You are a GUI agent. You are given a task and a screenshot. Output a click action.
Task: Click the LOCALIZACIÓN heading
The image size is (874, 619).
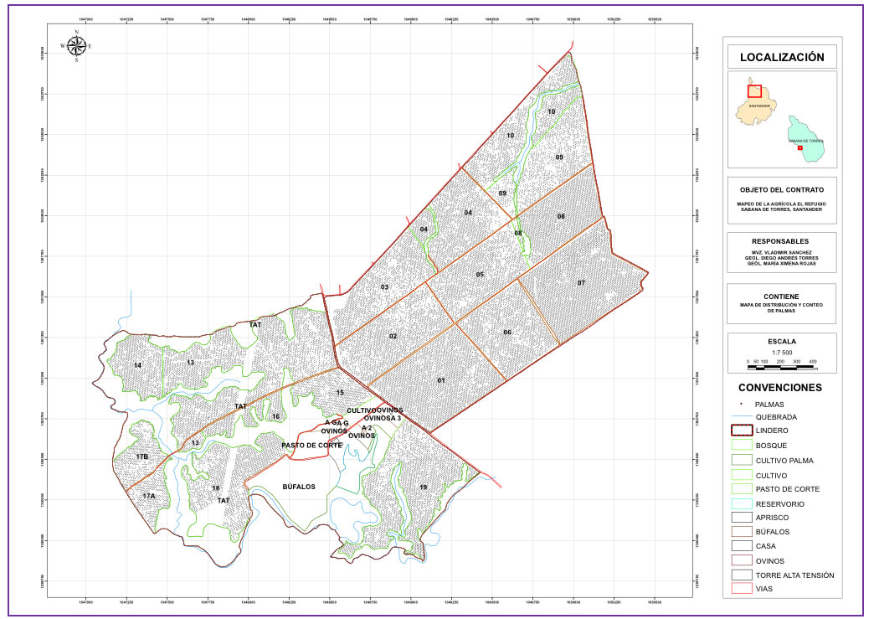tap(781, 57)
